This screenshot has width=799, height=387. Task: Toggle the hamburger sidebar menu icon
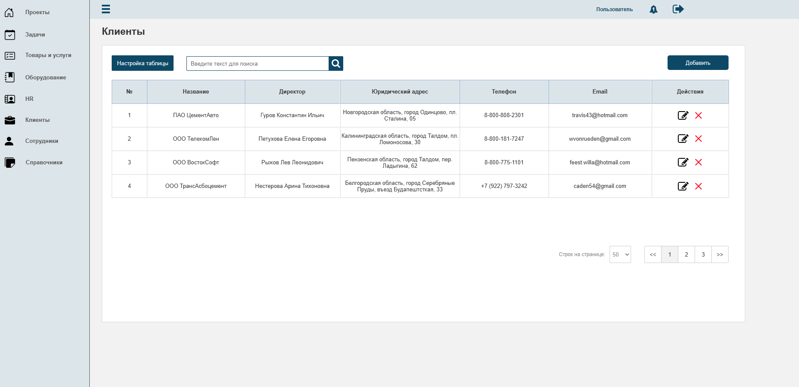(106, 9)
